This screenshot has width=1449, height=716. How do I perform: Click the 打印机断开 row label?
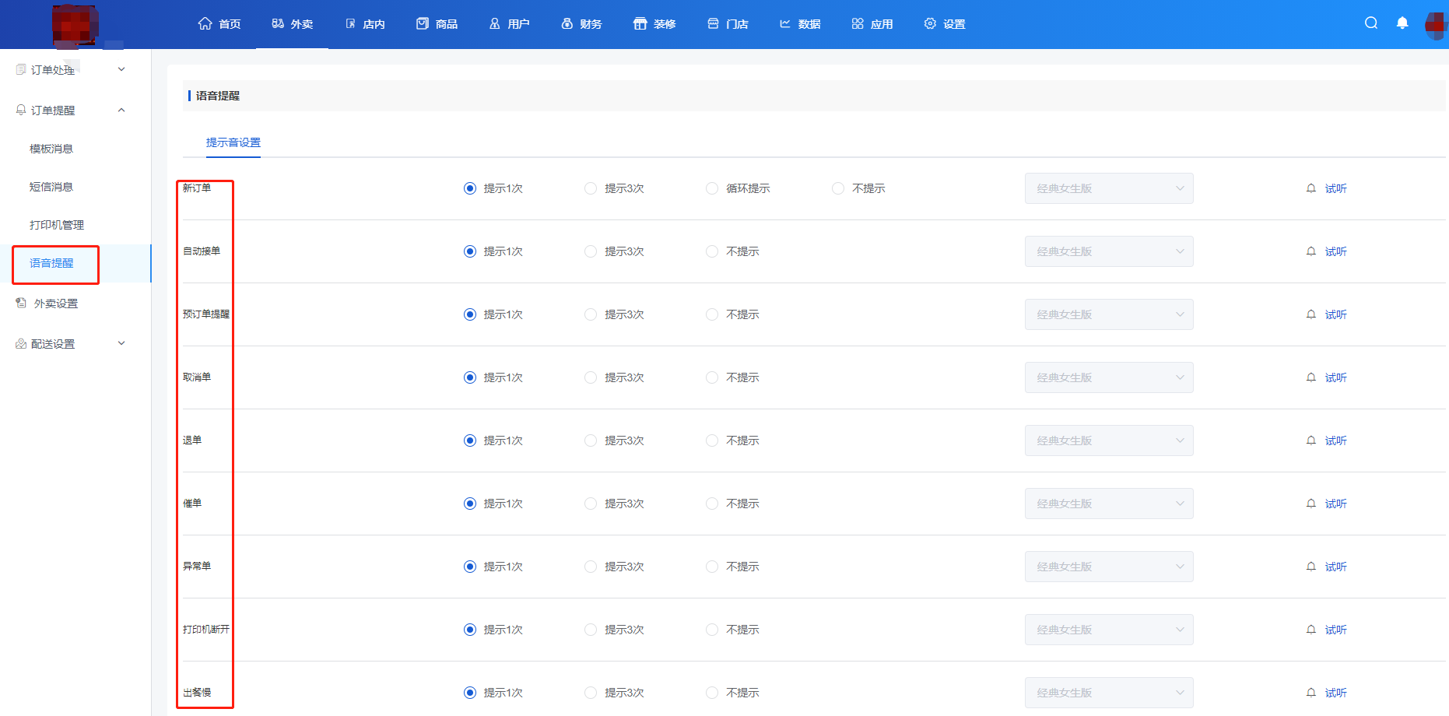click(206, 630)
